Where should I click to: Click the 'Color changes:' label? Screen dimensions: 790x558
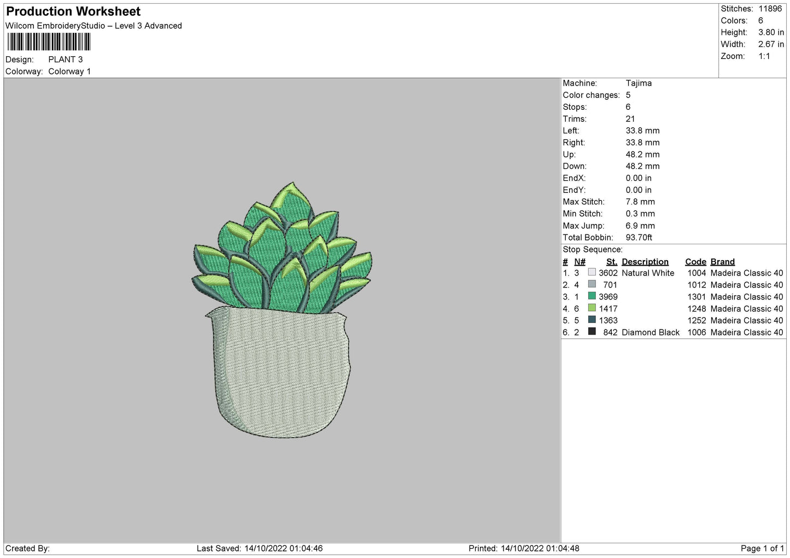pyautogui.click(x=592, y=95)
